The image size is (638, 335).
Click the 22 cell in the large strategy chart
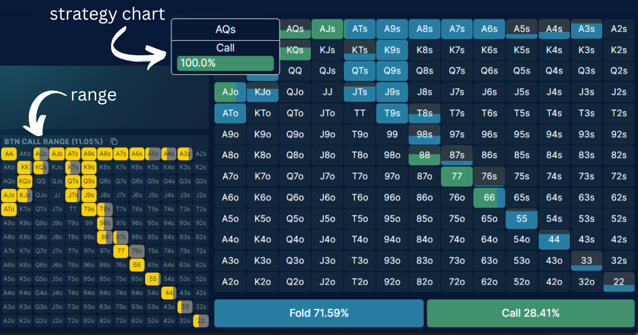[618, 282]
